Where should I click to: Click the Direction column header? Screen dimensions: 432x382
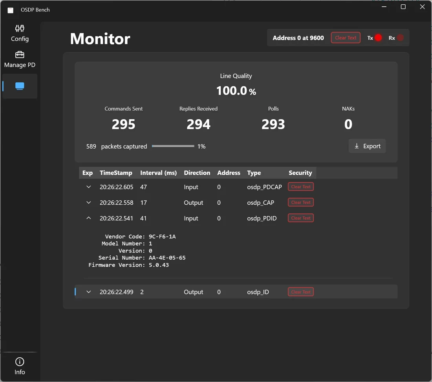pyautogui.click(x=197, y=173)
